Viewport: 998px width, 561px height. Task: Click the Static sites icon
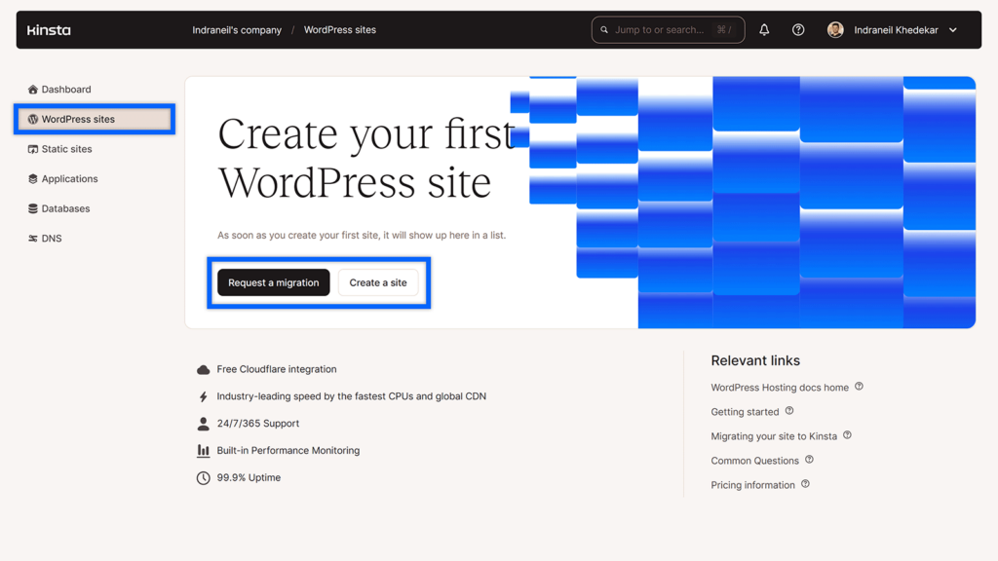32,149
